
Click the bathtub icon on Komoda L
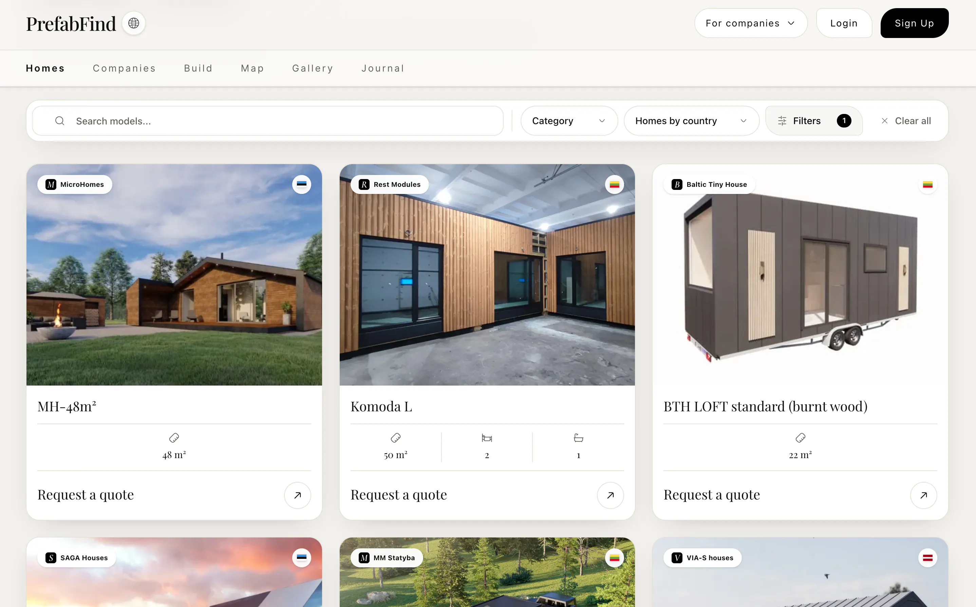pyautogui.click(x=578, y=437)
